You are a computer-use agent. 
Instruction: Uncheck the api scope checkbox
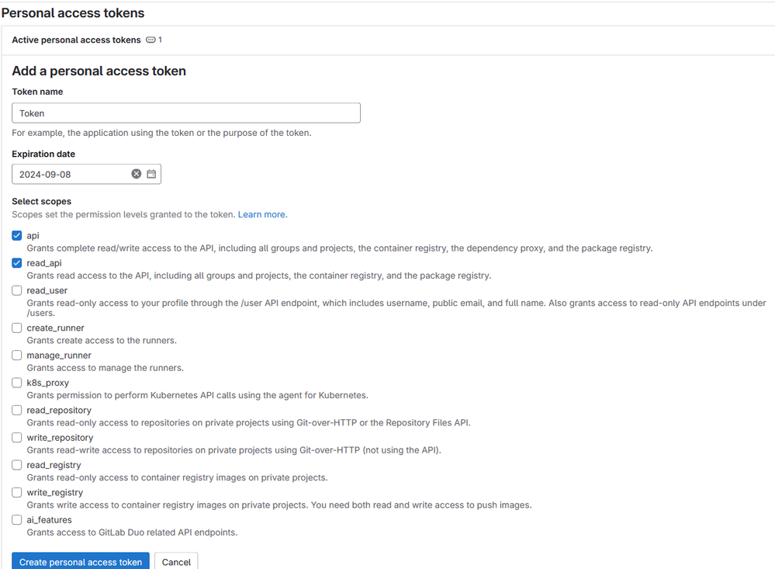pos(17,236)
